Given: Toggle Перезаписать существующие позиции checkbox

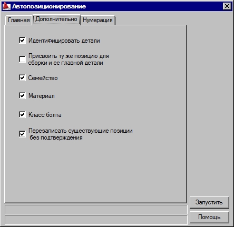Looking at the screenshot, I should point(22,134).
